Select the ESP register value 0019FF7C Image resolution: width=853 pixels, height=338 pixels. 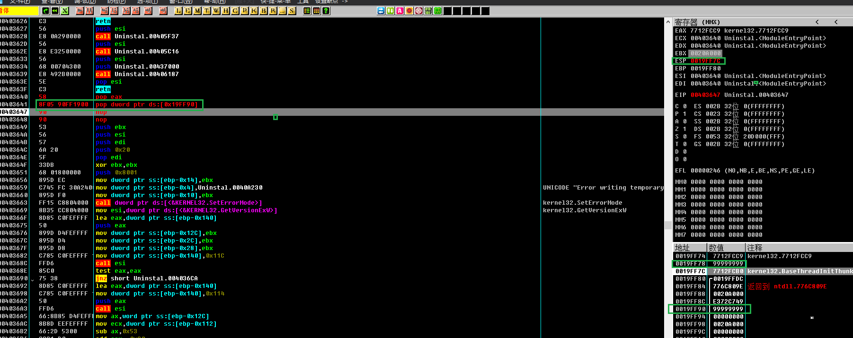point(705,61)
